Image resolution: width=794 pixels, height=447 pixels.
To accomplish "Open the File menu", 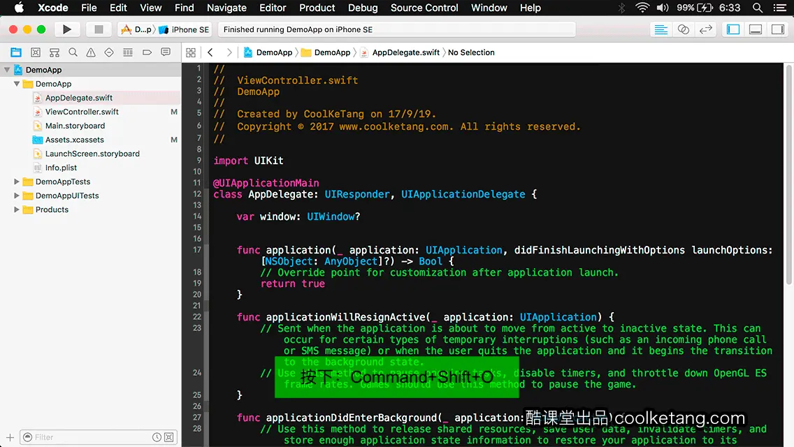I will coord(89,8).
